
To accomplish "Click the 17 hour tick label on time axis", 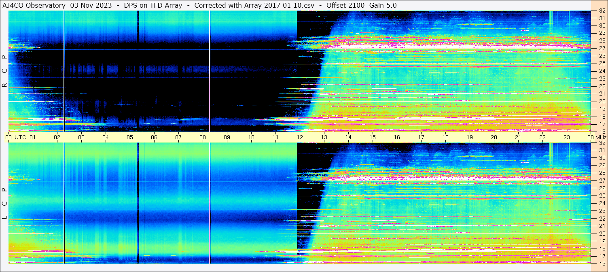I will [421, 137].
